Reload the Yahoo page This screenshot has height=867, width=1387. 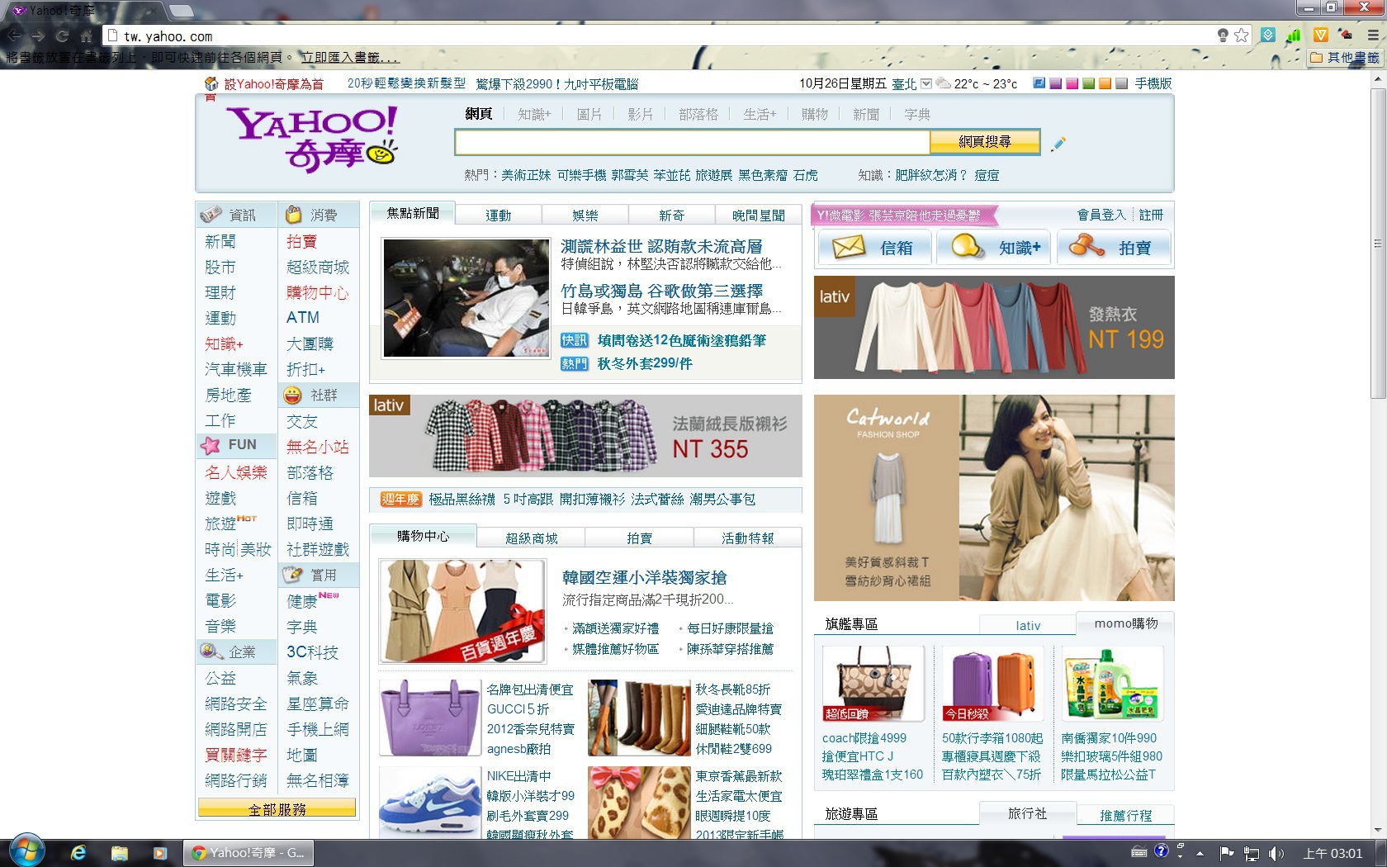[x=62, y=36]
